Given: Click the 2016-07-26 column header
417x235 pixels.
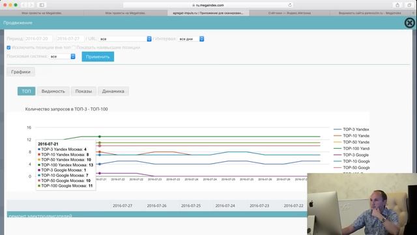Looking at the screenshot, I should [x=156, y=206].
